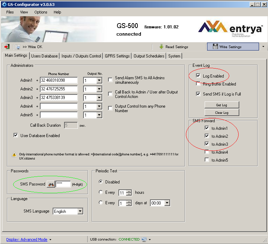
Task: Click the Admin3 phone number field
Action: pos(59,98)
